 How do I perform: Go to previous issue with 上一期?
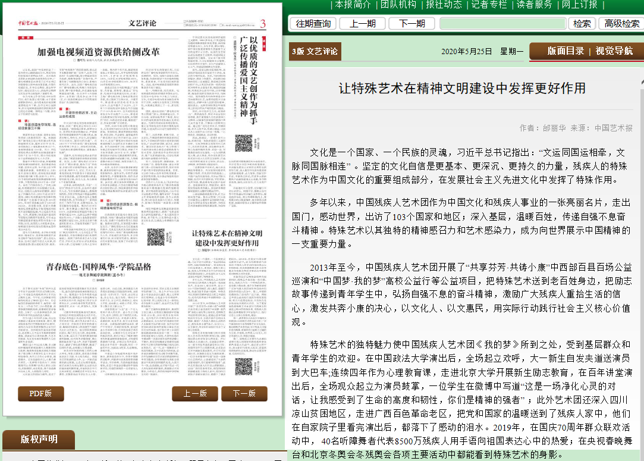[362, 24]
